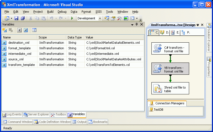The image size is (213, 132).
Task: Select the TestDB connection manager
Action: (156, 110)
